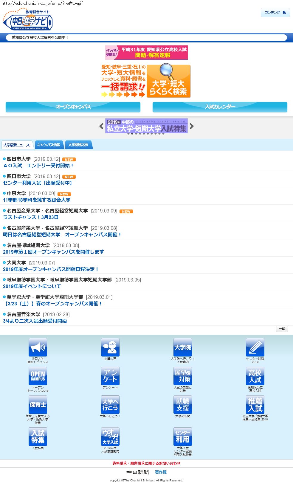Click the 大学・短大らくらく検索 search banner

tap(168, 81)
